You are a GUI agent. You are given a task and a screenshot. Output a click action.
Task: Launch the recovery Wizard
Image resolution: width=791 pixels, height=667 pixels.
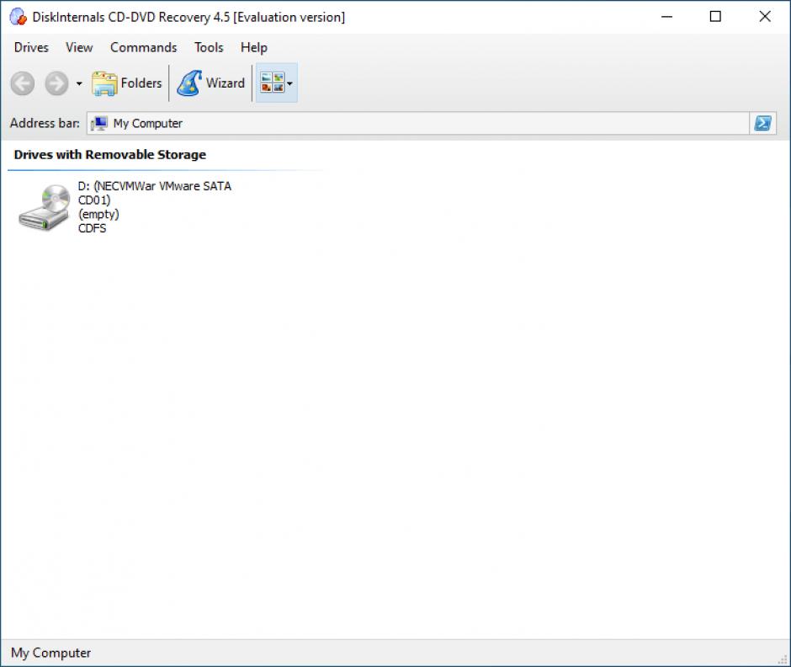pyautogui.click(x=210, y=83)
